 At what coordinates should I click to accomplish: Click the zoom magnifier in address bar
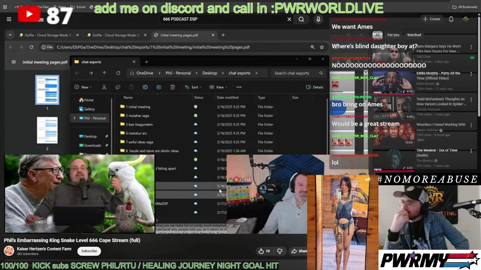(312, 47)
